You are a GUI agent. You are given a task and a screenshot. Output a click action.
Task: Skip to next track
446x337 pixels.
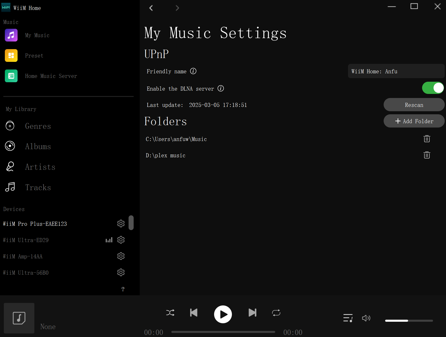[253, 313]
